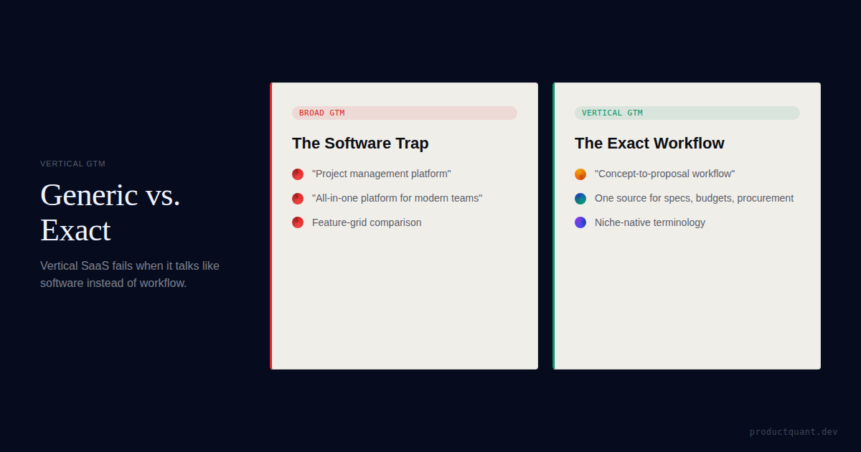This screenshot has width=861, height=452.
Task: Click the teal bullet beside "One source for specs"
Action: click(580, 199)
